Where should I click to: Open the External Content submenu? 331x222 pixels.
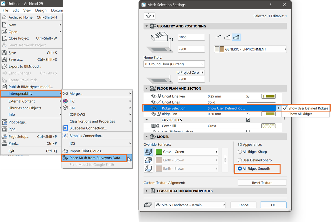(x=31, y=101)
